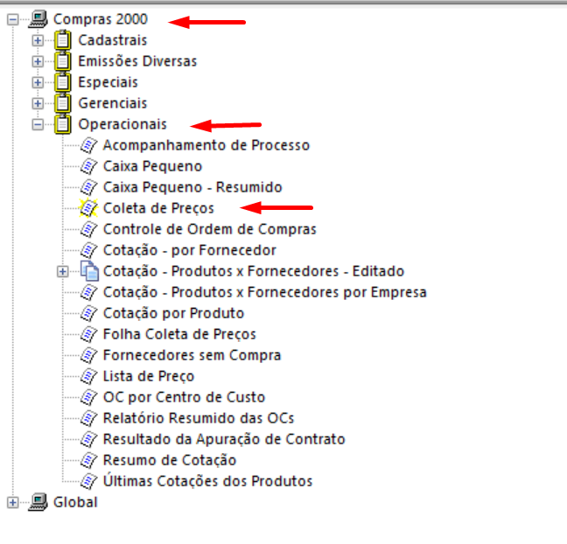Collapse the Compras 2000 root node

pos(13,19)
